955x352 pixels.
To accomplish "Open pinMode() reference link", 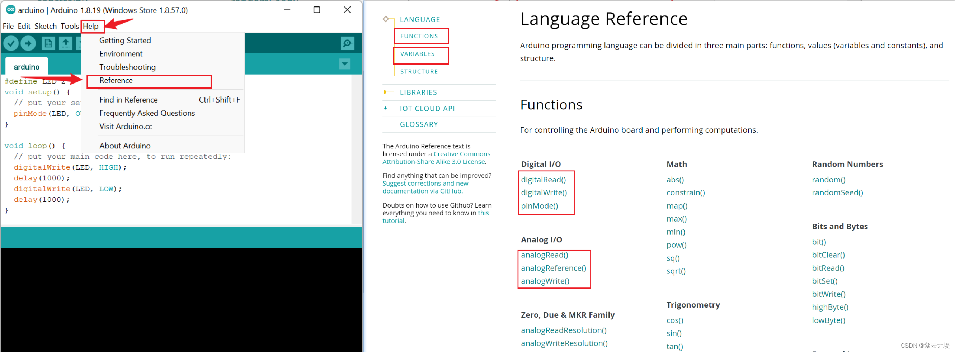I will [540, 206].
